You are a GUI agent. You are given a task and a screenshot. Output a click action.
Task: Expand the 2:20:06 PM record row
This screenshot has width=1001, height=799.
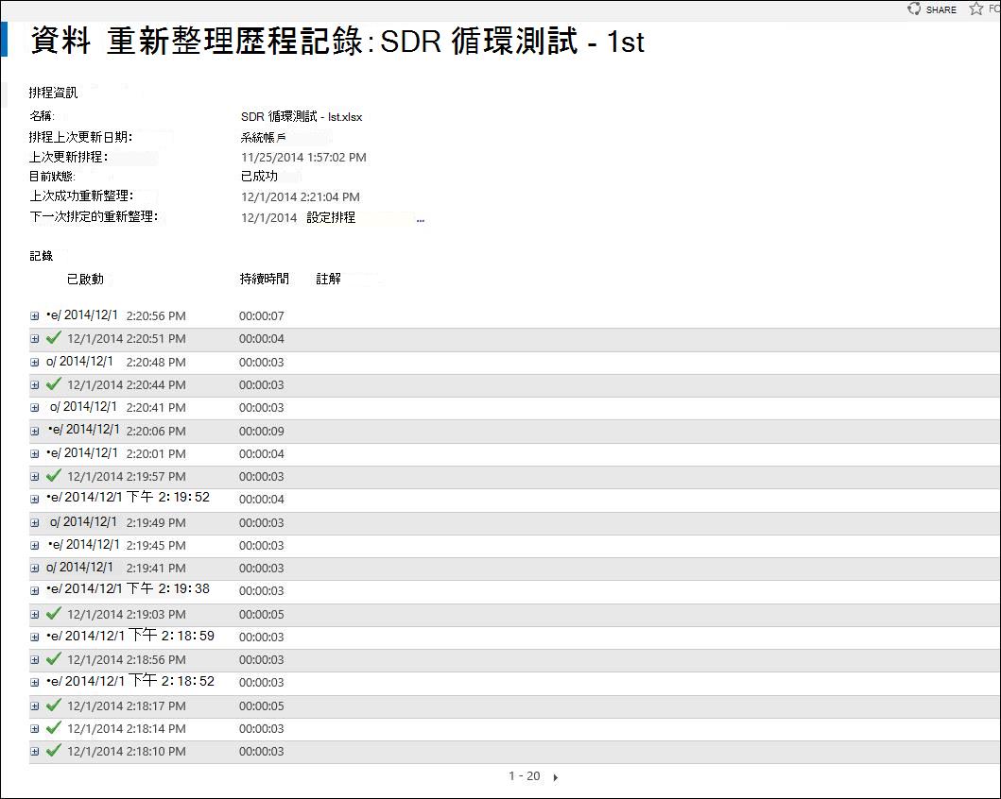pos(34,431)
